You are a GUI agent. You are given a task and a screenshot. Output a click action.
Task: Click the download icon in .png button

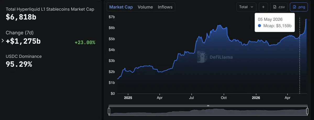[294, 7]
